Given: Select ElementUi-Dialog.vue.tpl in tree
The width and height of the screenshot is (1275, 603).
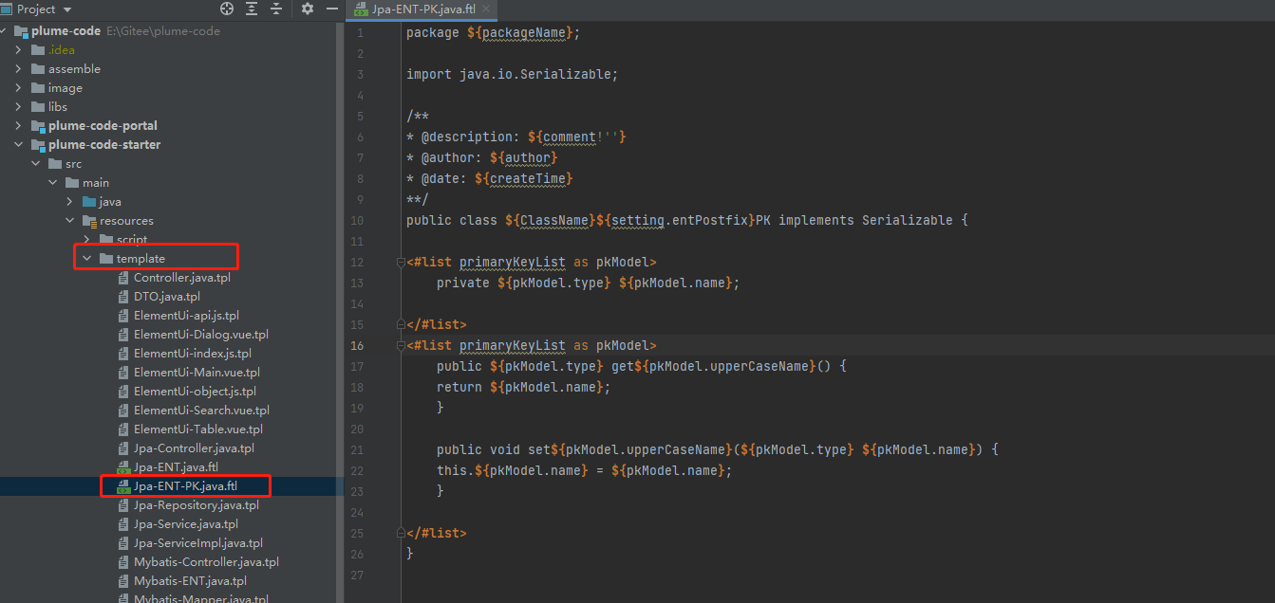Looking at the screenshot, I should pyautogui.click(x=201, y=335).
